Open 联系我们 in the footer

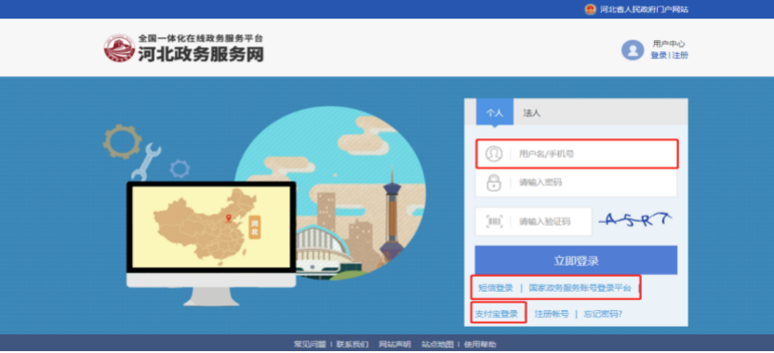click(x=353, y=344)
